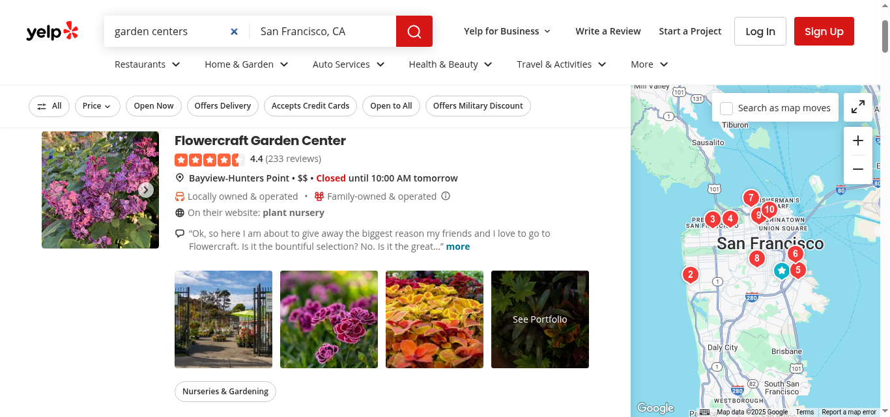Toggle the Open to All filter

click(391, 106)
